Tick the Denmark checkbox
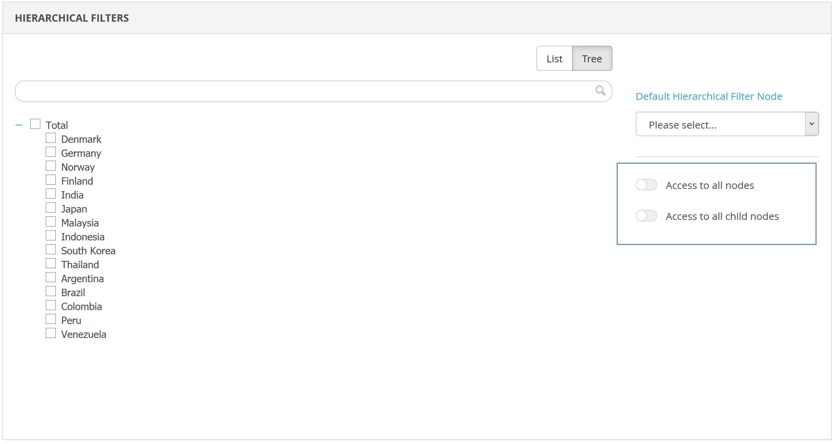The height and width of the screenshot is (444, 836). [x=51, y=138]
